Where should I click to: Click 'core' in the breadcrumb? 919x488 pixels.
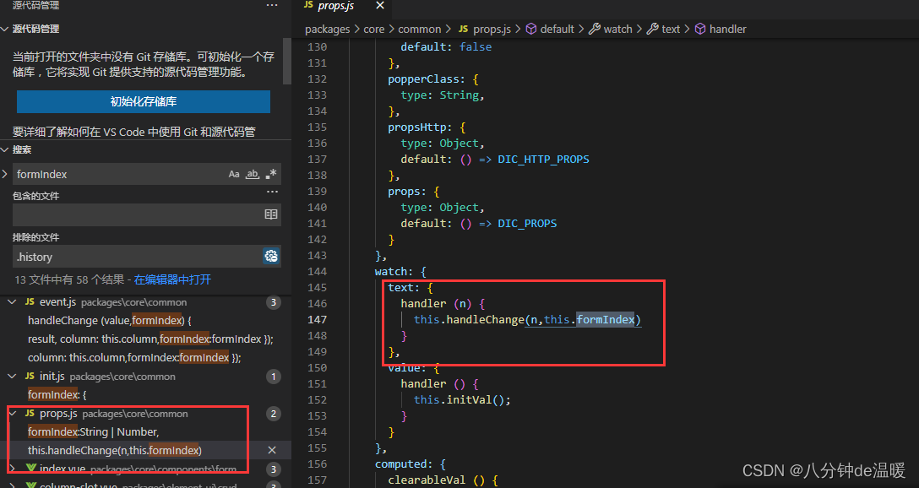tap(374, 30)
